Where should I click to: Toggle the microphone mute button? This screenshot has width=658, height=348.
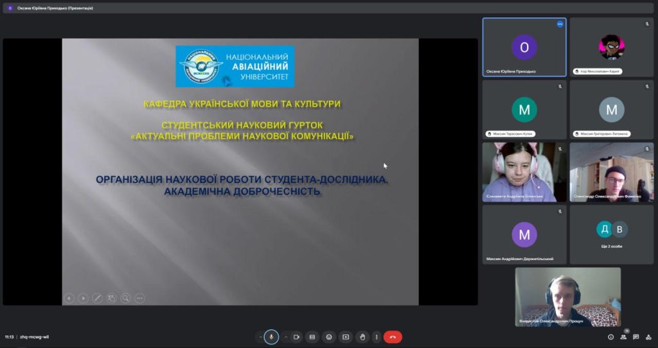click(271, 337)
